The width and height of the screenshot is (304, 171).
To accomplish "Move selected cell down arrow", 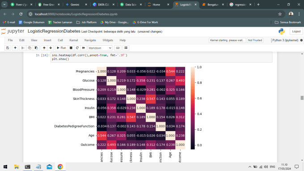I will point(51,48).
